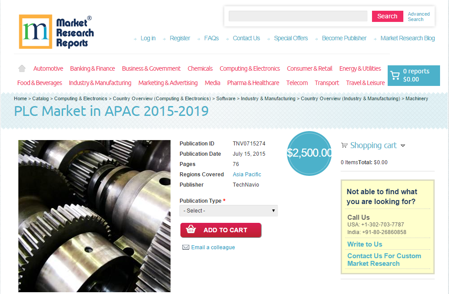This screenshot has height=294, width=449.
Task: Open the Automotive category menu
Action: (x=48, y=68)
